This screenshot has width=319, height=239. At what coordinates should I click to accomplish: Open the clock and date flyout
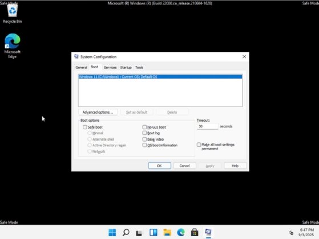coord(306,232)
